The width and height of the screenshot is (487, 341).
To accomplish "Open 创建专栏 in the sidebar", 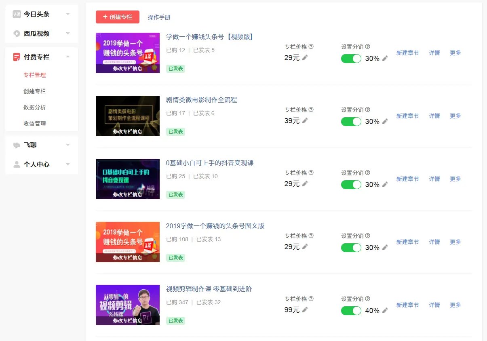I will point(35,91).
